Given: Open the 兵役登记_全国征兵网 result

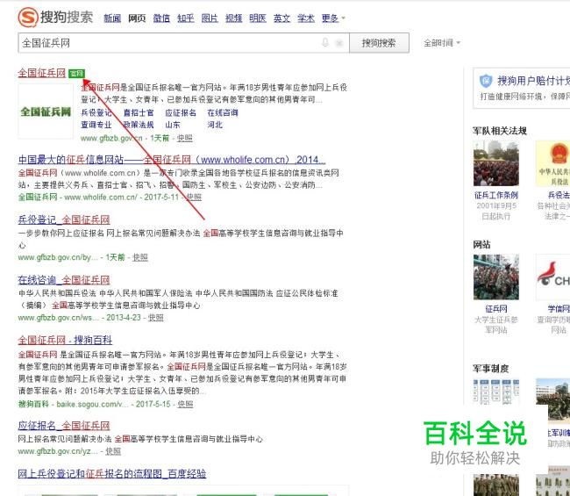Looking at the screenshot, I should tap(64, 219).
